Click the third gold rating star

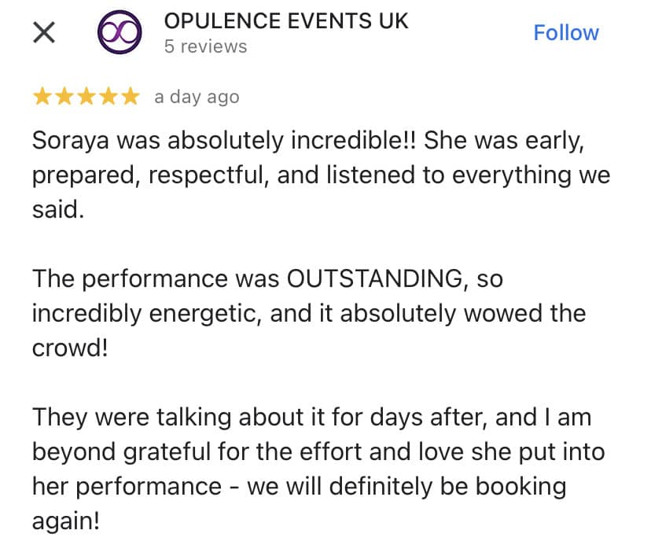86,97
